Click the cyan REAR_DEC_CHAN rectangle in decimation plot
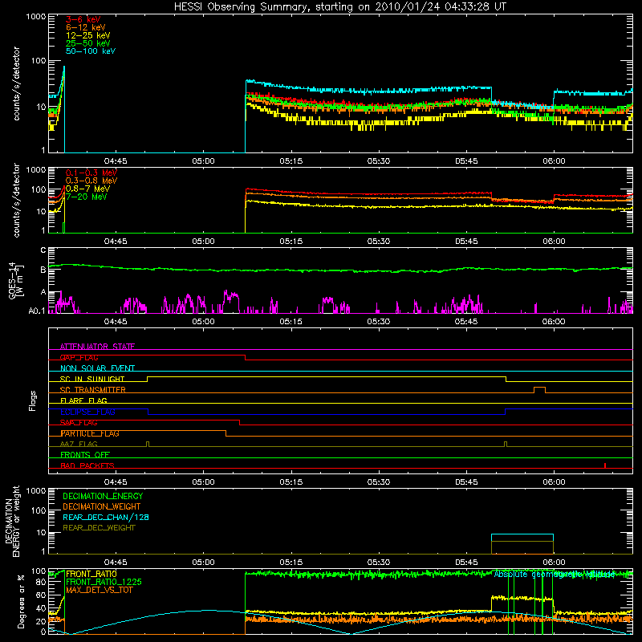The image size is (642, 642). pyautogui.click(x=522, y=543)
